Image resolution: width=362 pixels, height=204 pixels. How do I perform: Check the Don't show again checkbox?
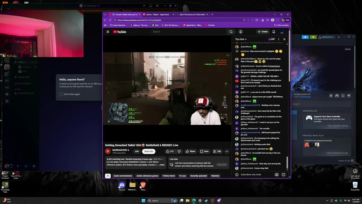(x=61, y=94)
